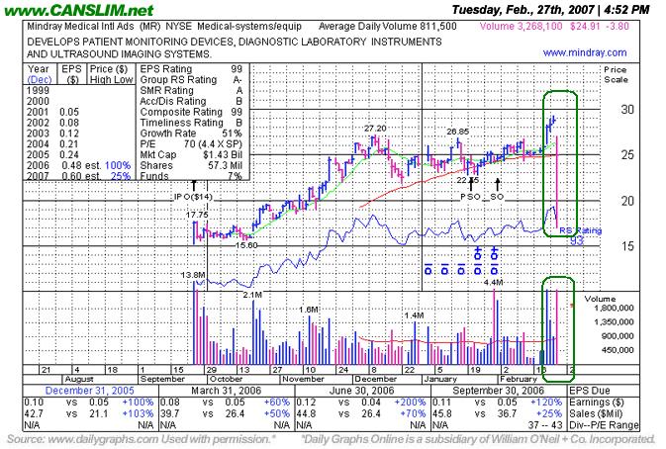
Task: Click the 'September' month label
Action: [162, 379]
